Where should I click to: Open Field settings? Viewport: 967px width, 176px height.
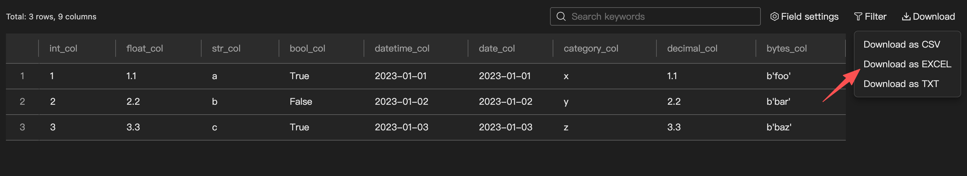(809, 16)
